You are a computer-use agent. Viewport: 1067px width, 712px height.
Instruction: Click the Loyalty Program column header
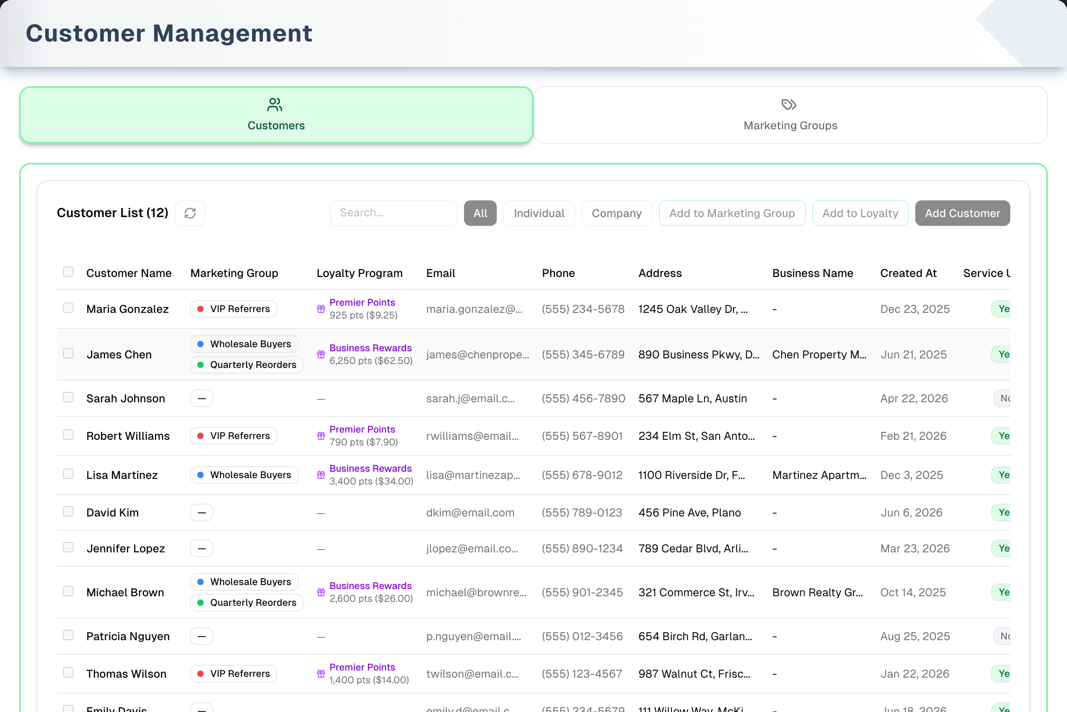point(359,273)
